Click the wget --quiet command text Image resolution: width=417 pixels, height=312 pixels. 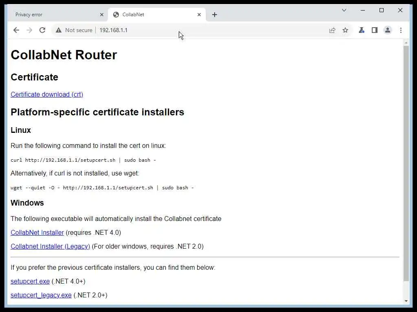pyautogui.click(x=102, y=188)
